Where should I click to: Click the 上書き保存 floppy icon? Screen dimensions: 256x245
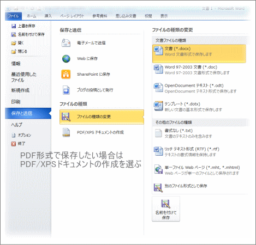14,26
